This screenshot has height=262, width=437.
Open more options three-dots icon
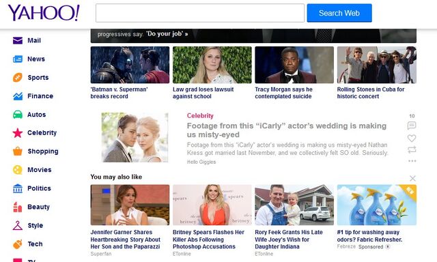[x=412, y=161]
